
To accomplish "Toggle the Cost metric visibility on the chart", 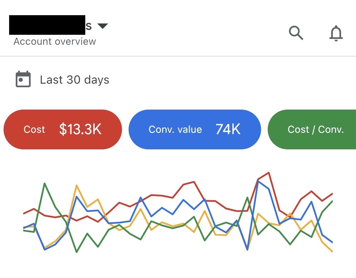I will (63, 129).
